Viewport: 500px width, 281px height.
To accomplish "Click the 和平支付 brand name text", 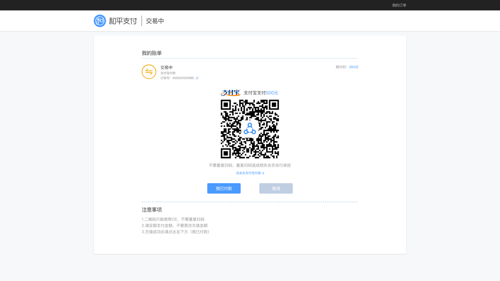I will point(123,21).
